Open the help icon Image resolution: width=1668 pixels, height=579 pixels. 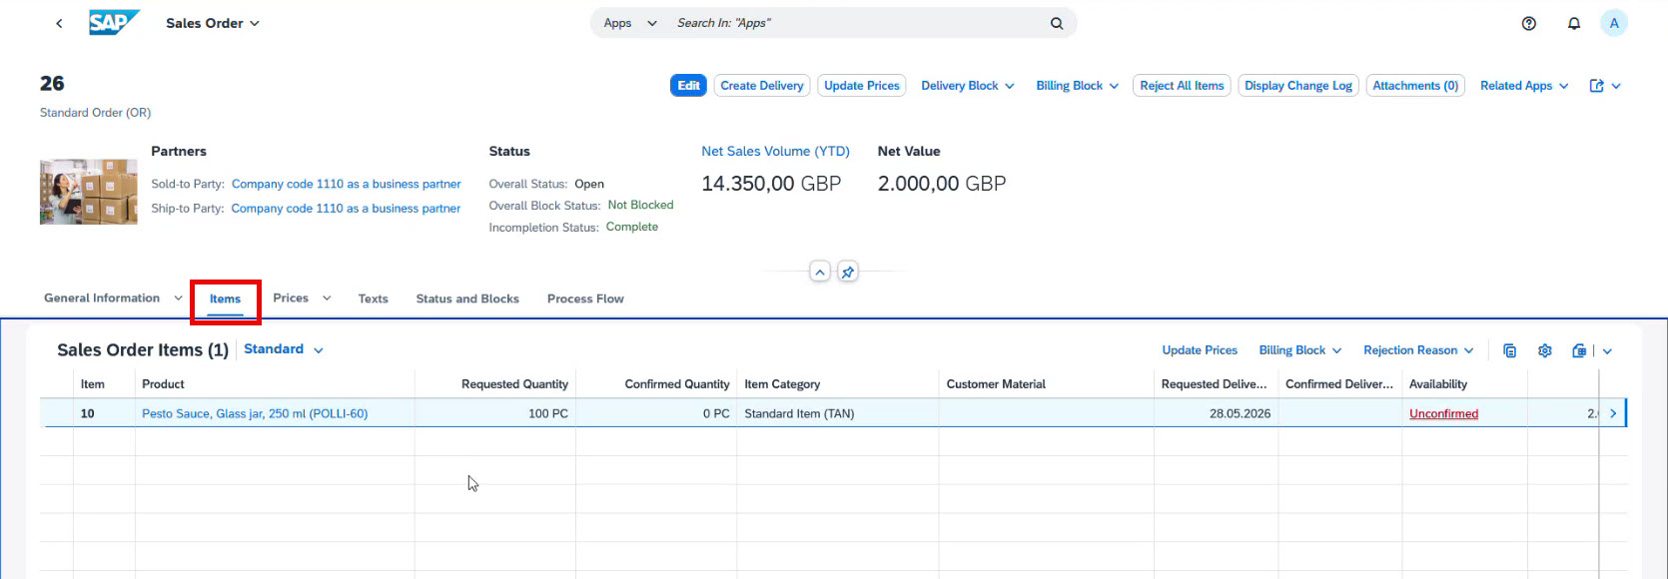tap(1529, 23)
